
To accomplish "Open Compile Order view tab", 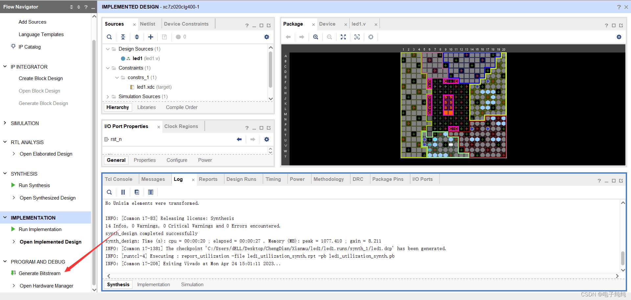I will coord(182,107).
